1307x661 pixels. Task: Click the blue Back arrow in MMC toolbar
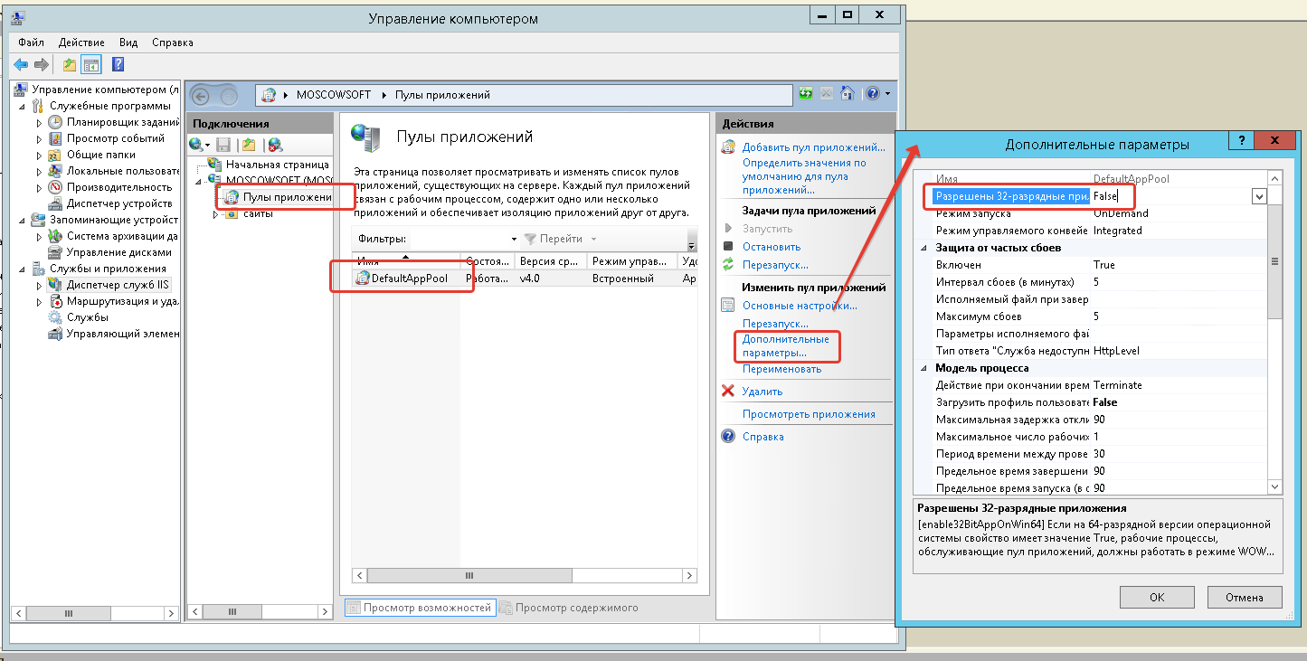(x=21, y=65)
